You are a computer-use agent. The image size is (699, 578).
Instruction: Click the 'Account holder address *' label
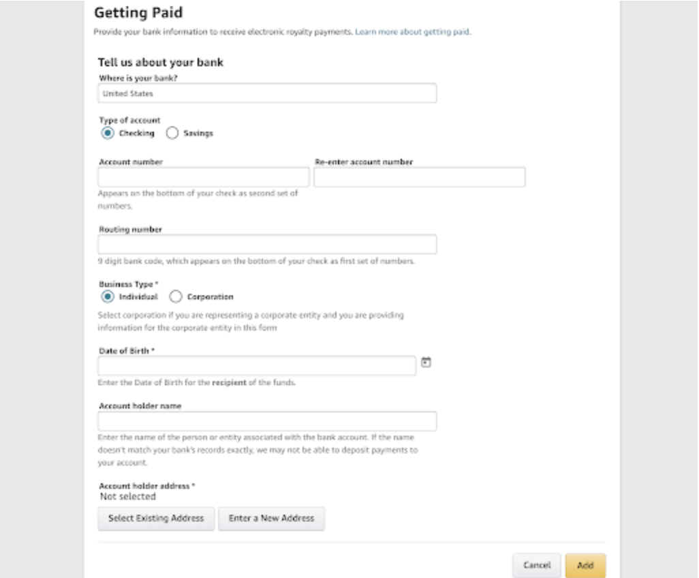146,486
